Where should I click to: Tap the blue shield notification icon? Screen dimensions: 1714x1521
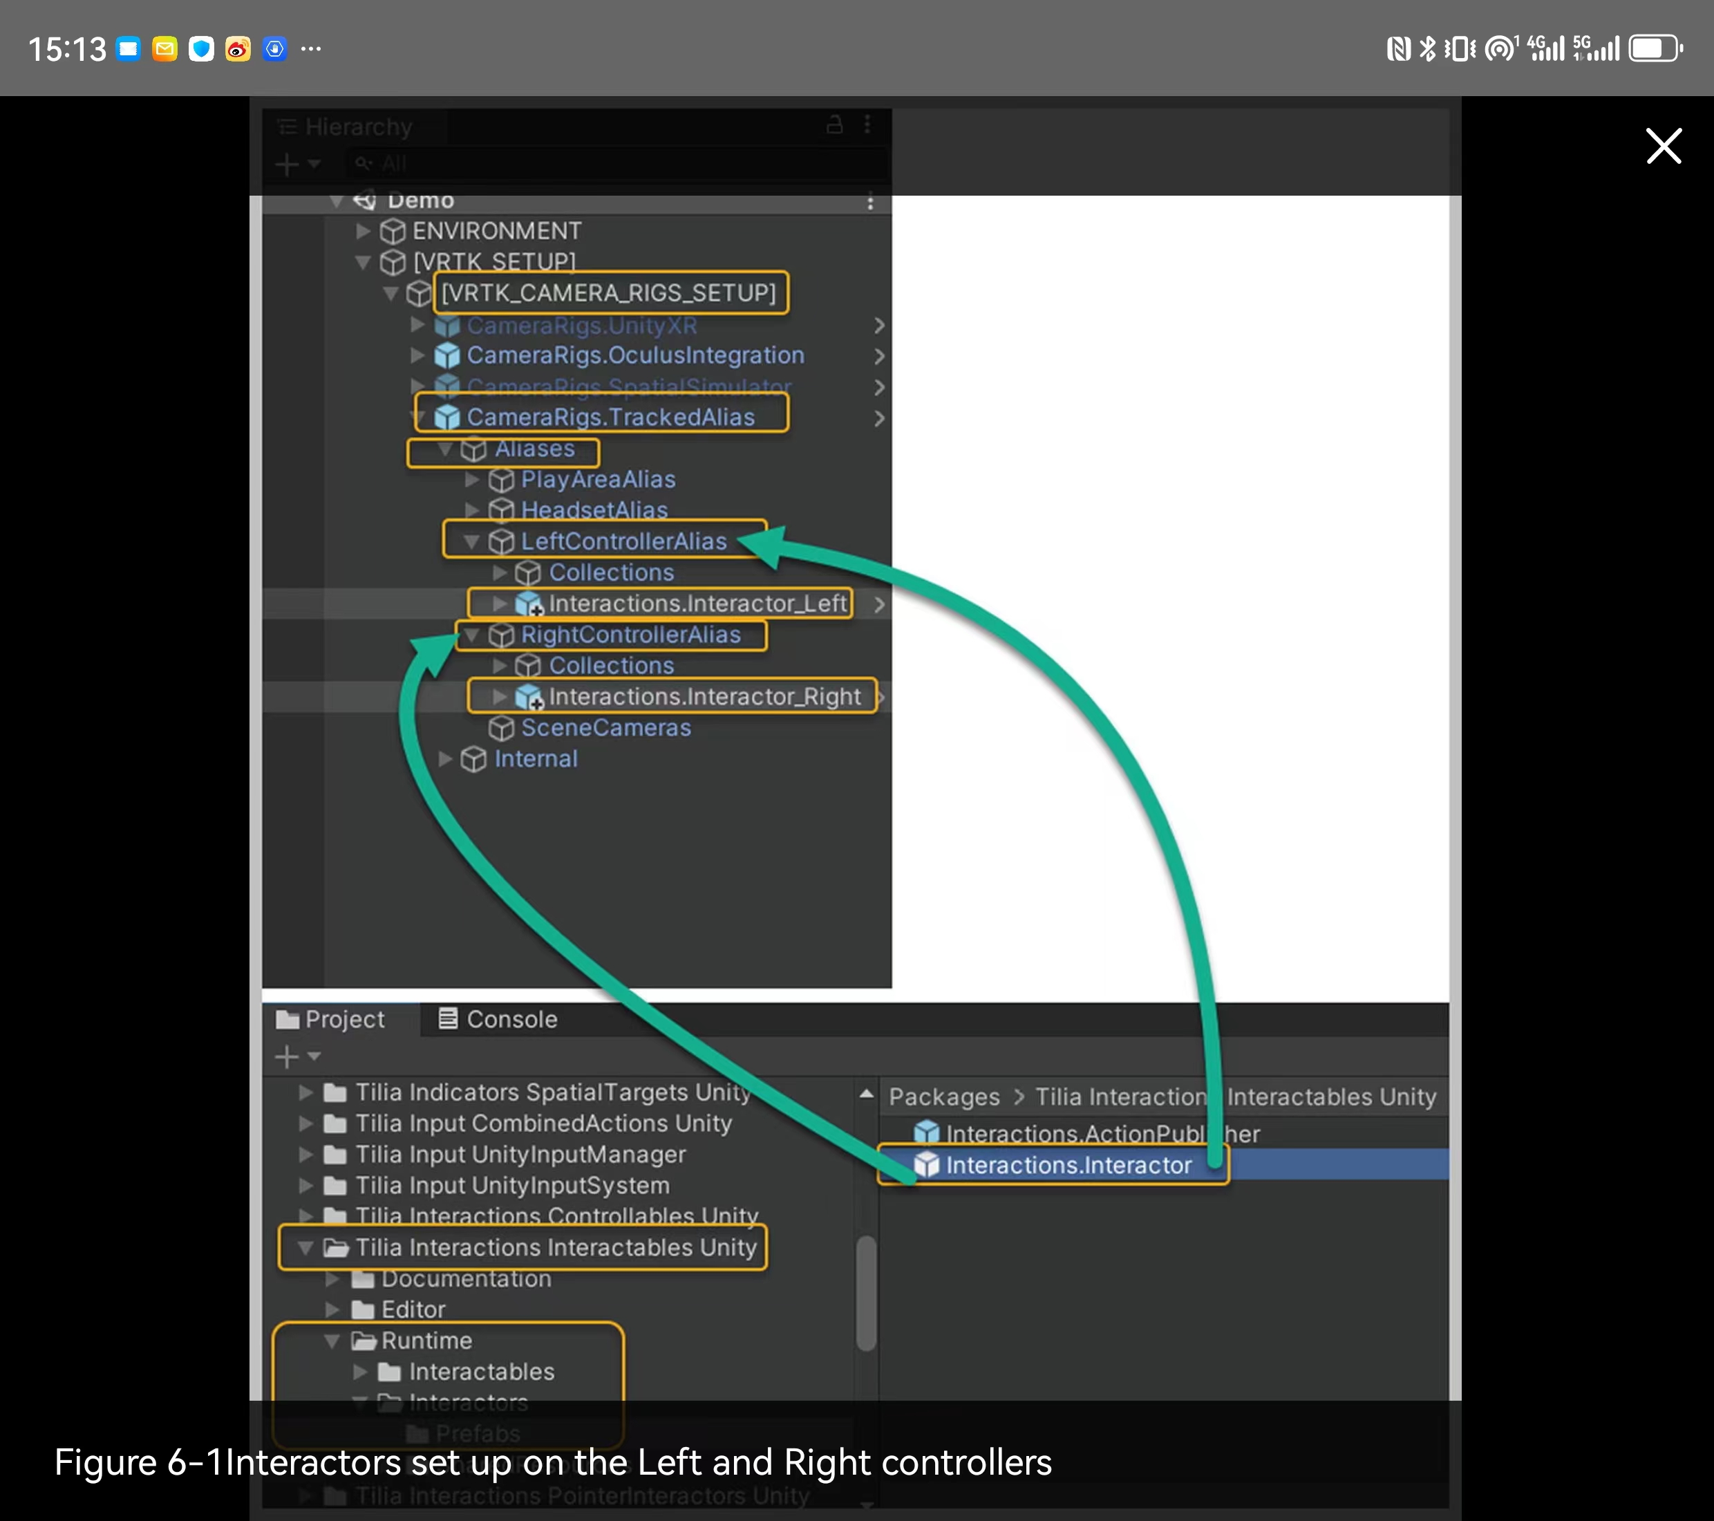point(201,48)
